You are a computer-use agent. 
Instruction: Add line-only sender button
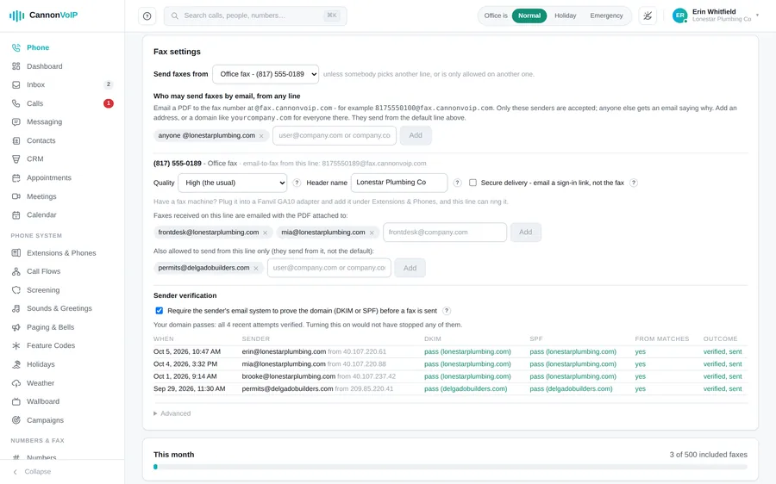[x=410, y=268]
